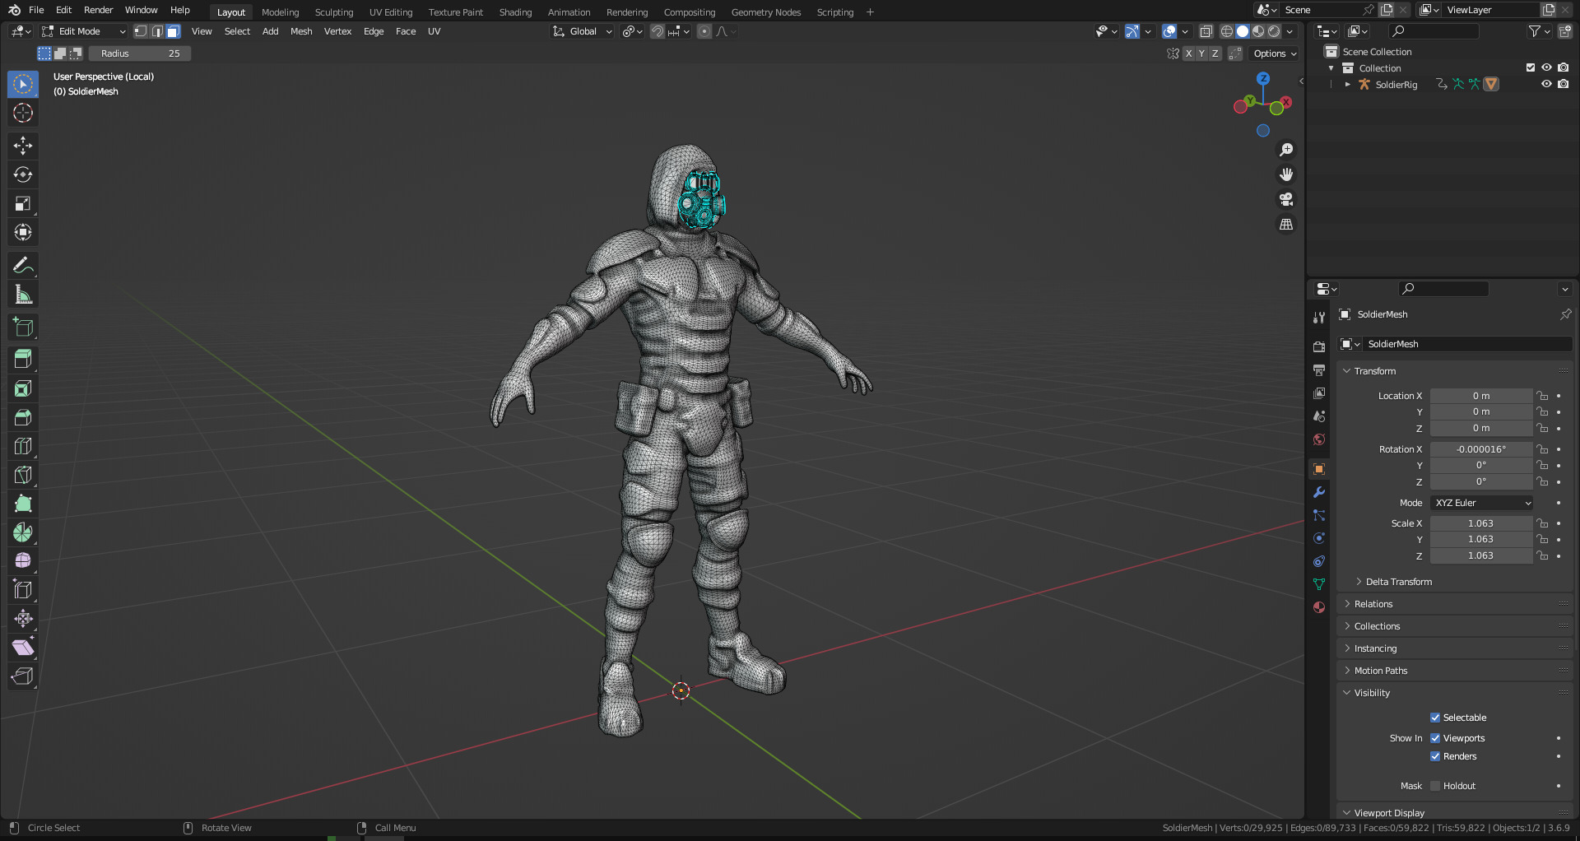The image size is (1580, 841).
Task: Uncheck Show In Viewports checkbox
Action: point(1435,738)
